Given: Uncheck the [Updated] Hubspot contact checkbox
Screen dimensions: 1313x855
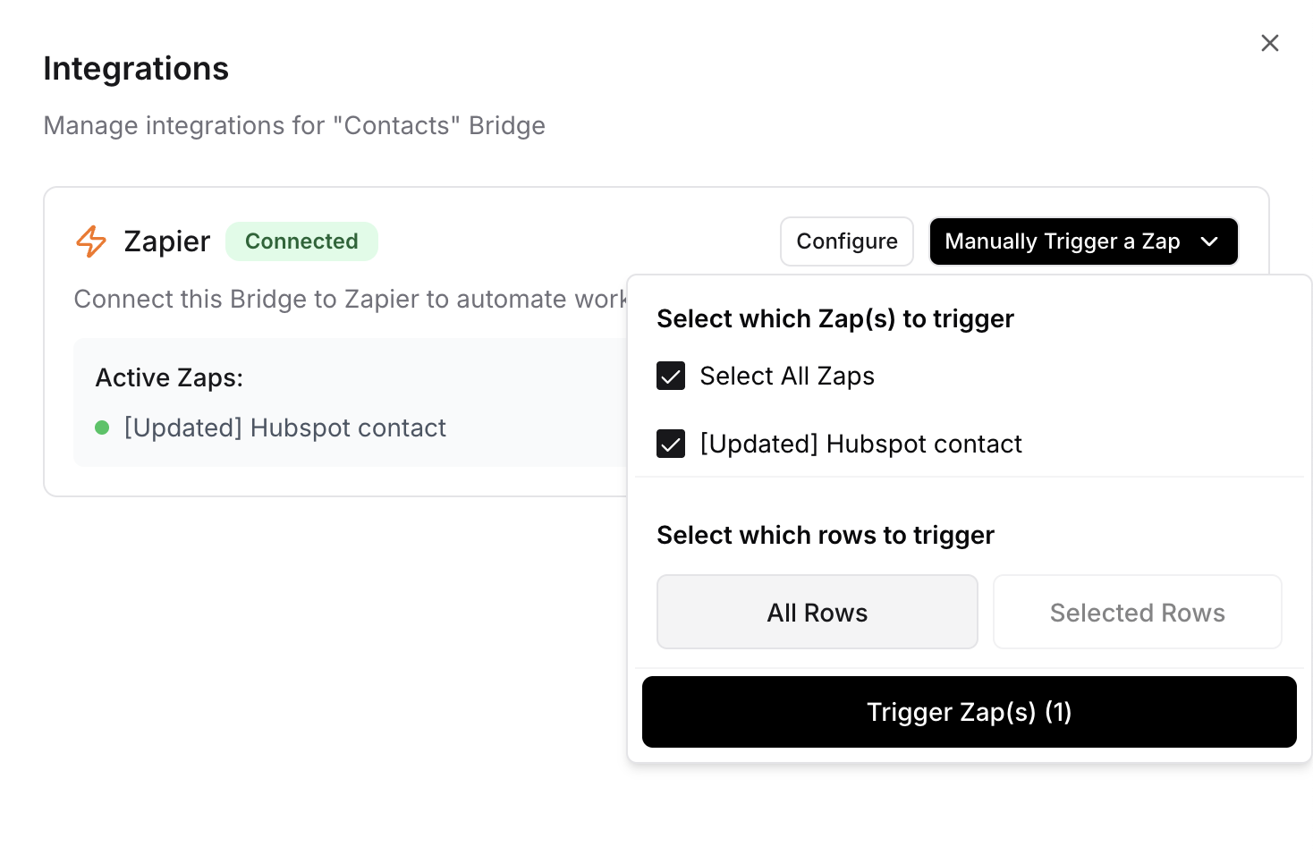Looking at the screenshot, I should coord(670,444).
